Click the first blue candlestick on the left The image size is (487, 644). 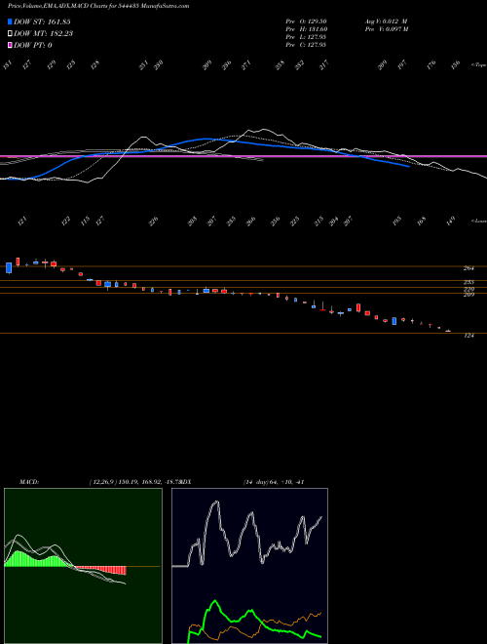[9, 267]
